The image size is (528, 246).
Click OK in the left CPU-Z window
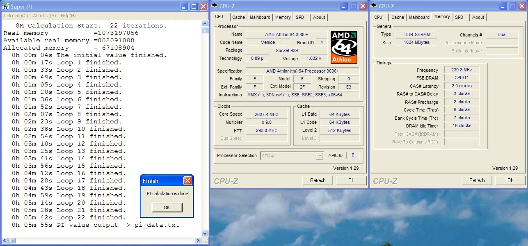tap(351, 180)
